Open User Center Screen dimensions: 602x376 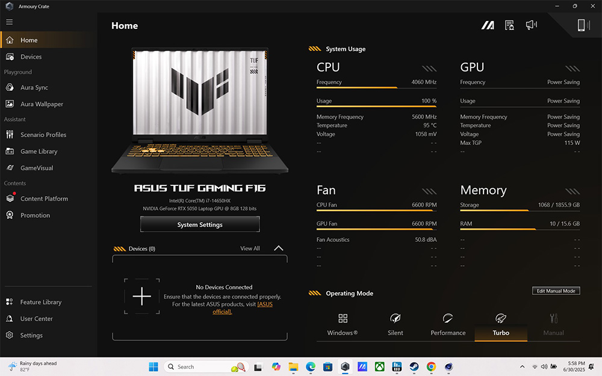pyautogui.click(x=48, y=318)
